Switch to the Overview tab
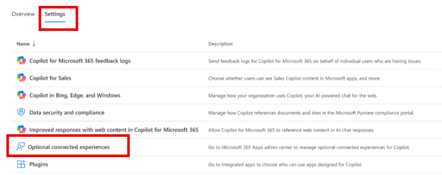The width and height of the screenshot is (442, 175). tap(23, 14)
